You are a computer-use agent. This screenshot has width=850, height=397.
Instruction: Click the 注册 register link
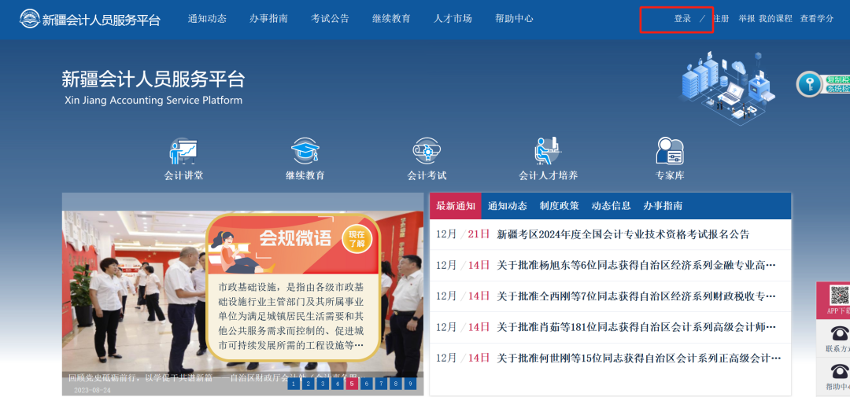pos(721,18)
